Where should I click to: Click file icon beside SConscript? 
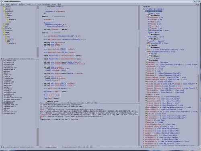[2, 96]
